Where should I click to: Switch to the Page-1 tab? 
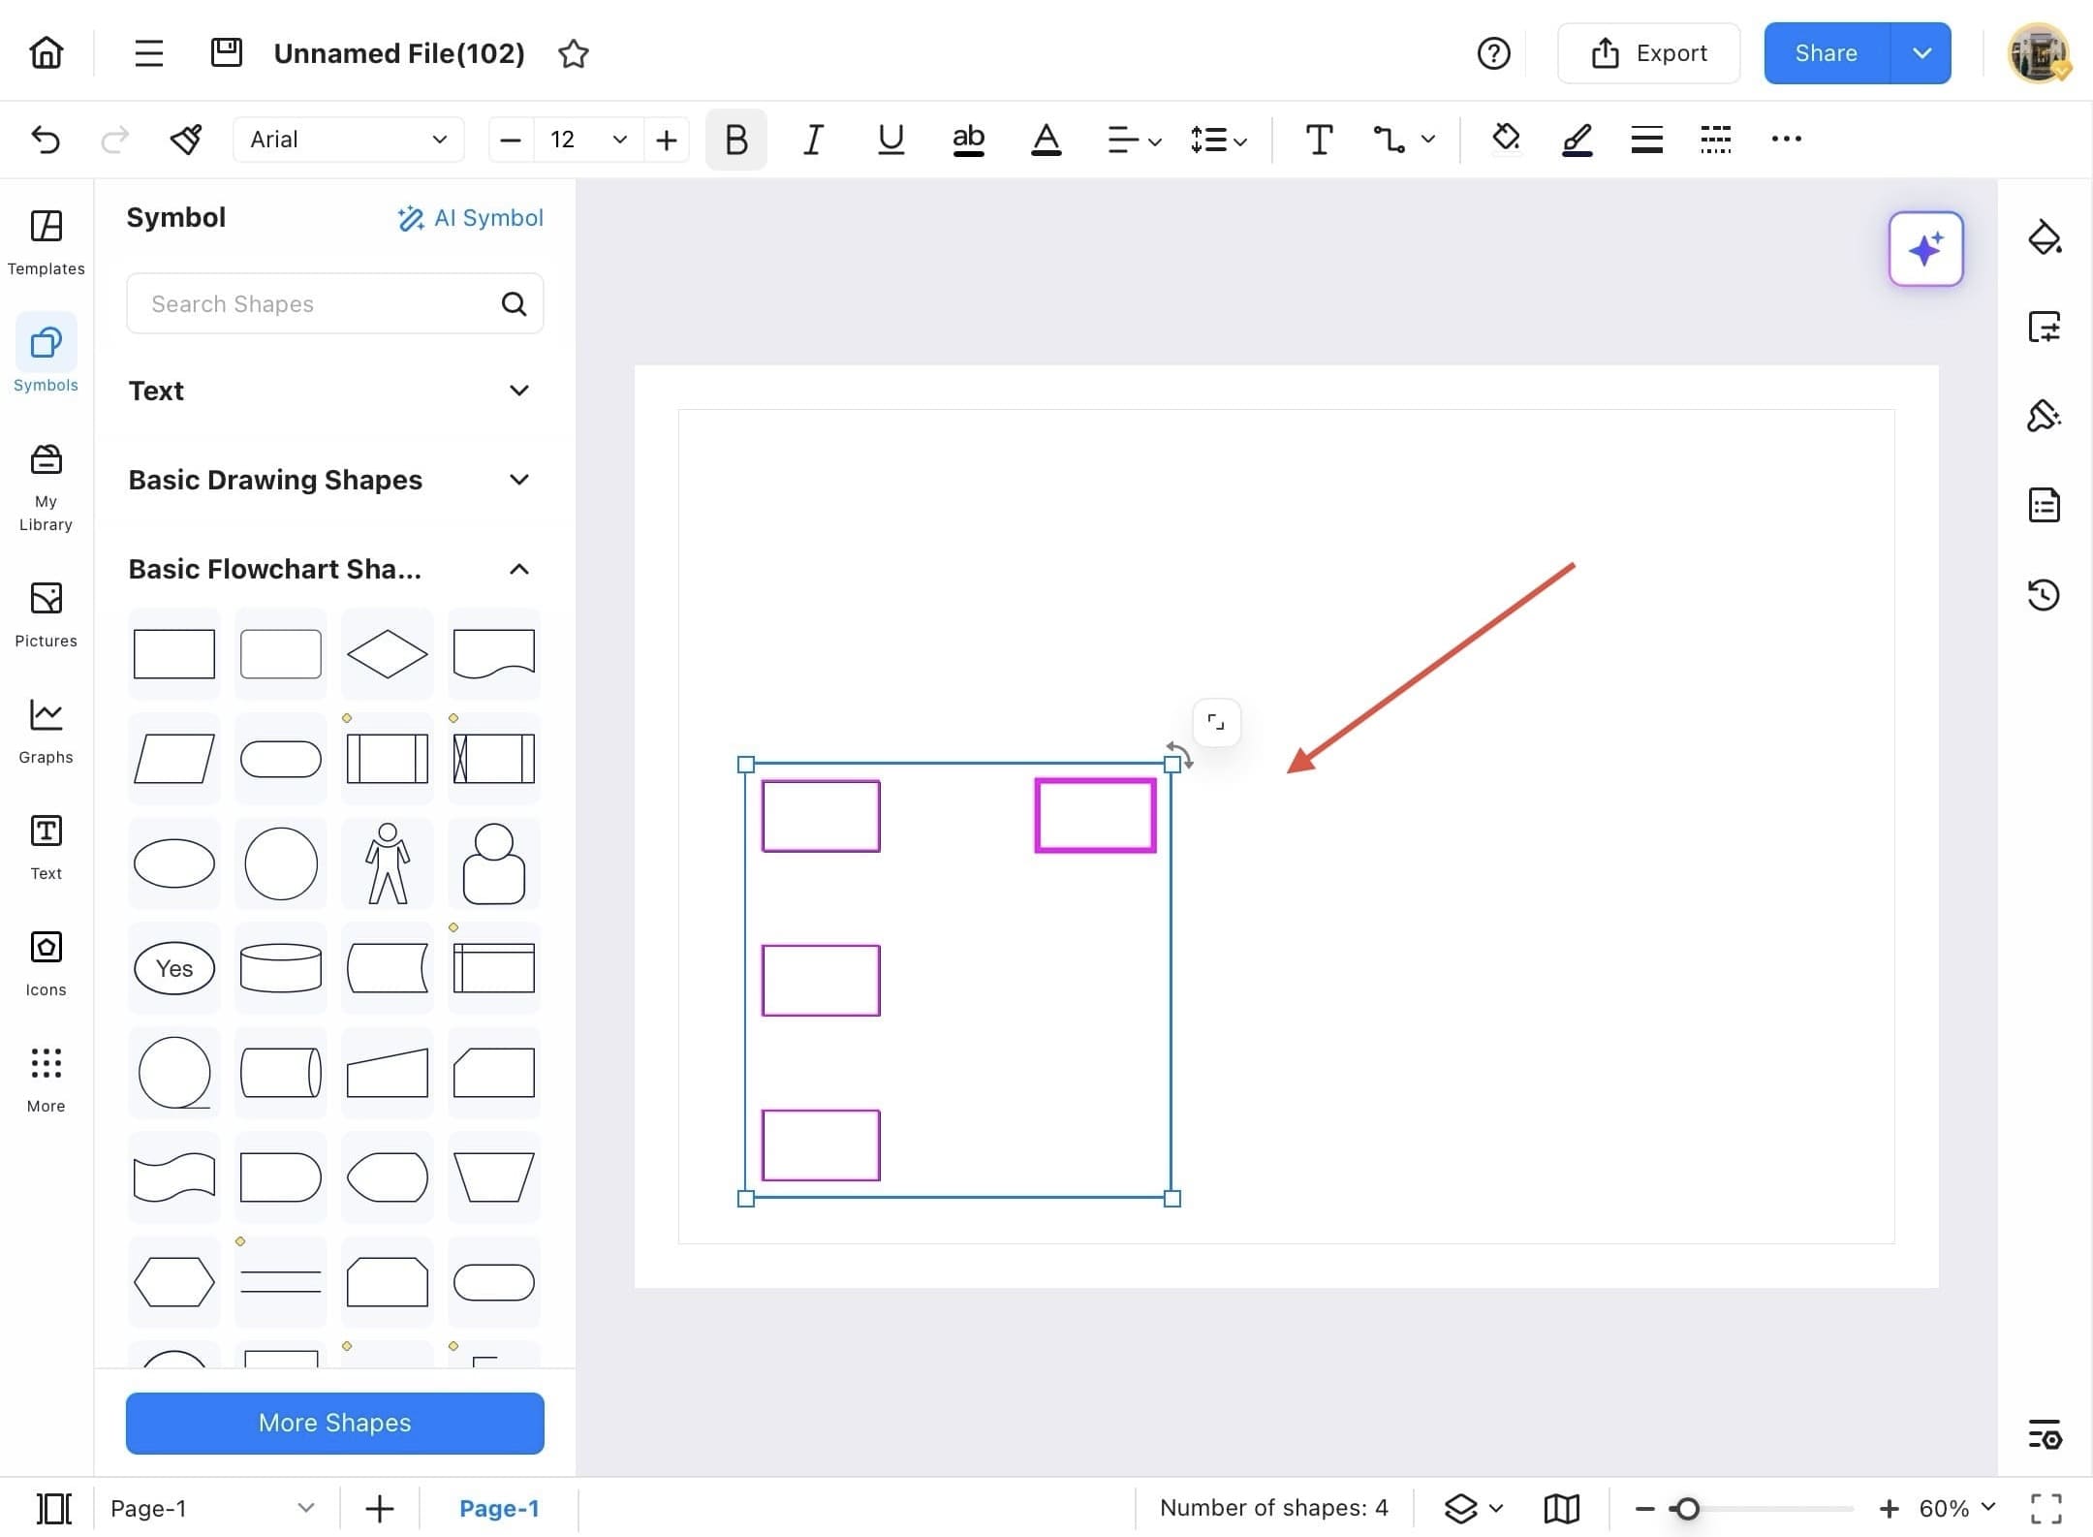coord(499,1508)
